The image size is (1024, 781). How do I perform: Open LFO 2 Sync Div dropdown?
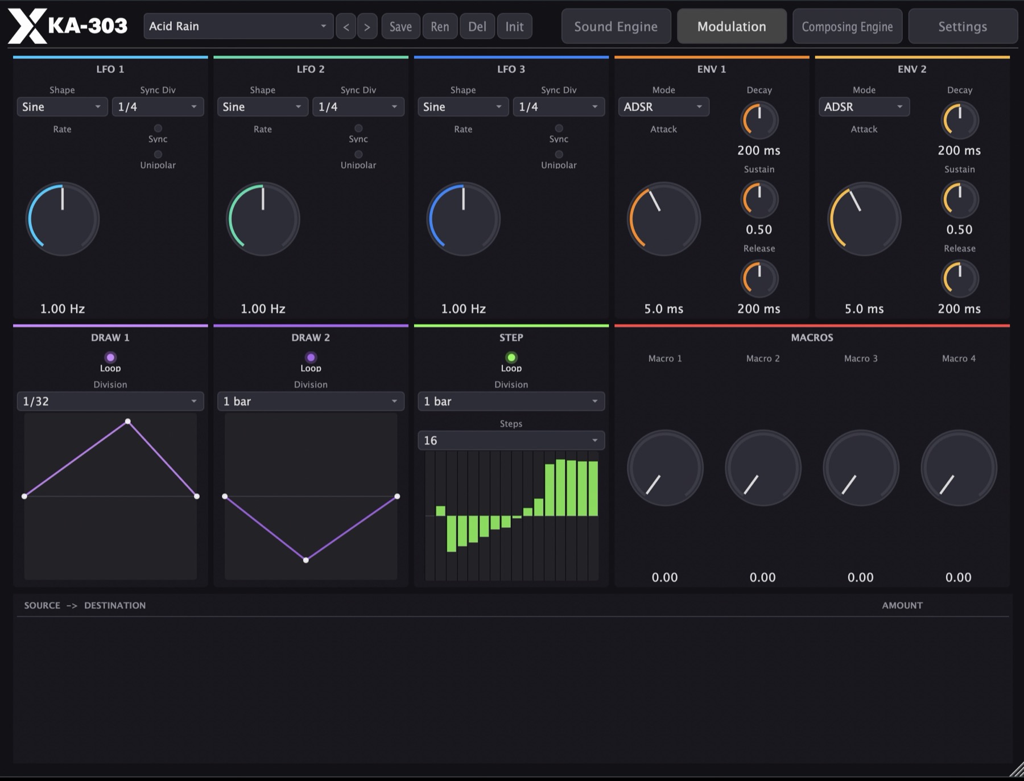[x=358, y=106]
